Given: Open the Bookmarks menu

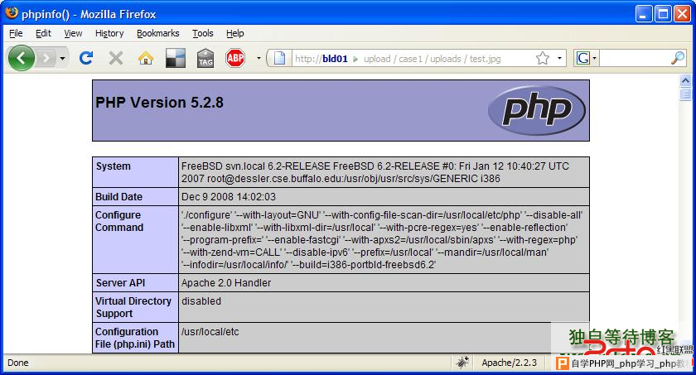Looking at the screenshot, I should coord(157,33).
